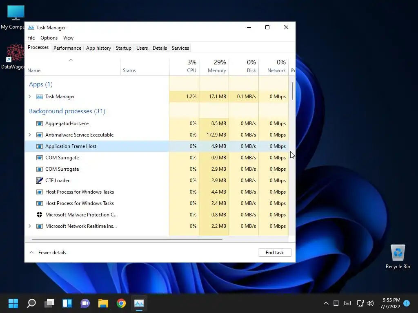The width and height of the screenshot is (418, 313).
Task: Select the AggregatorHost.exe process name
Action: 67,123
